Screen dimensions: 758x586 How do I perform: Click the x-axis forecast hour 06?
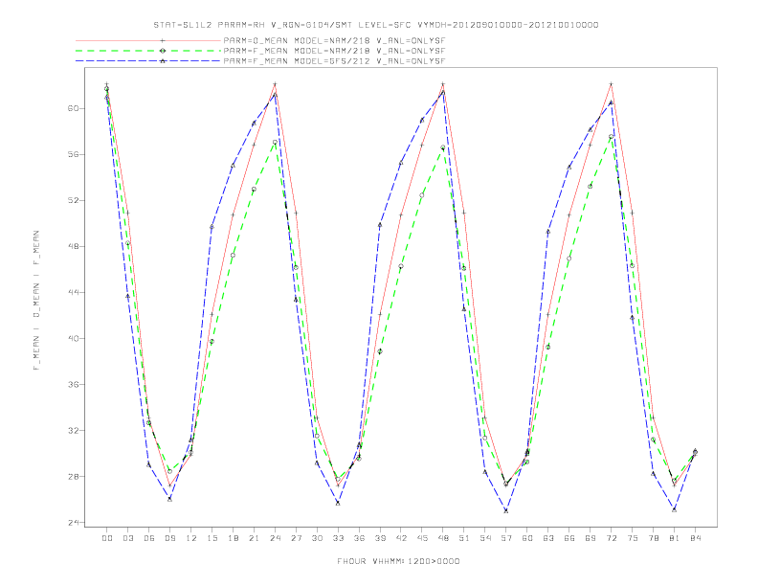click(x=149, y=538)
